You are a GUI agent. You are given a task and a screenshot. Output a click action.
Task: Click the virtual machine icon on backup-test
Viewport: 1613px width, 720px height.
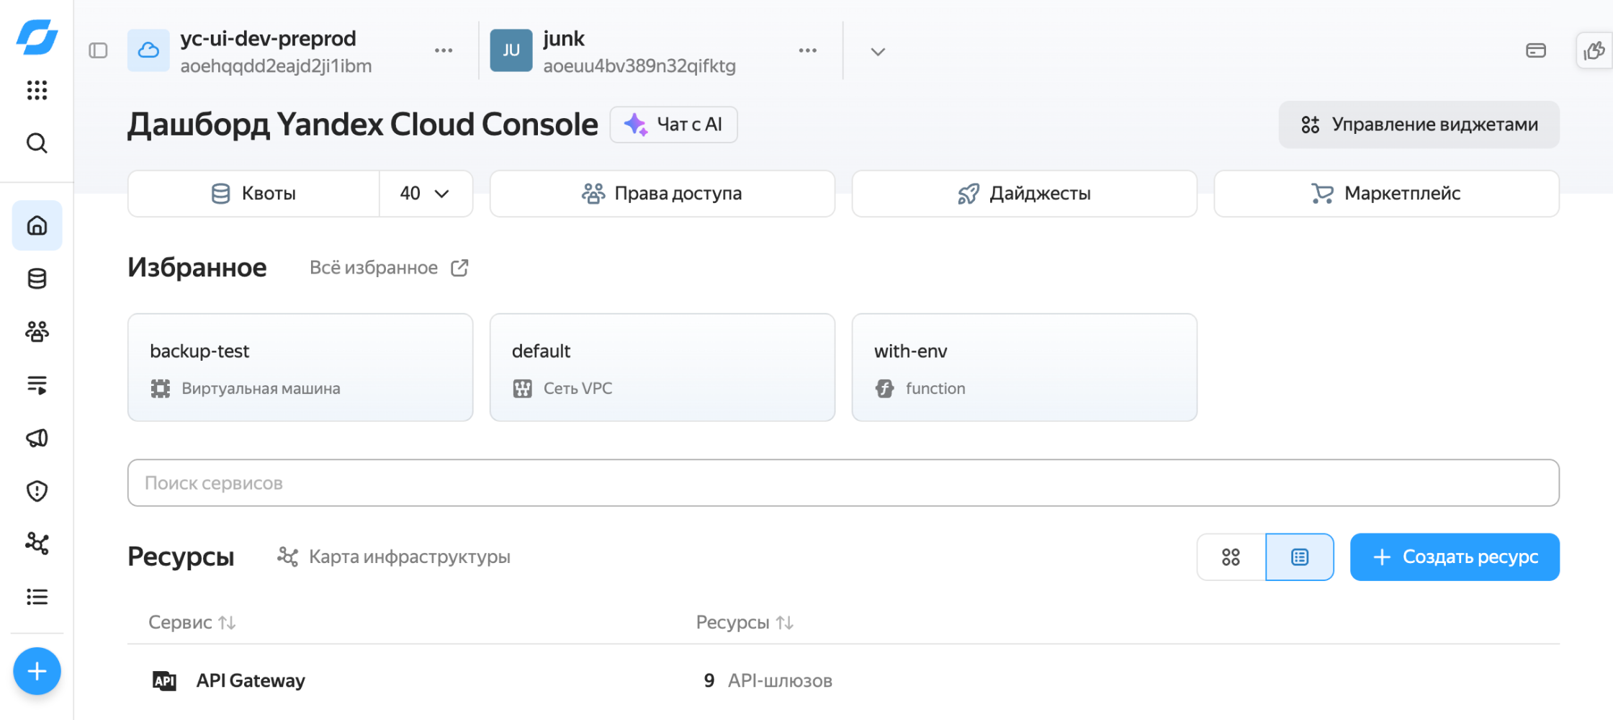click(161, 389)
